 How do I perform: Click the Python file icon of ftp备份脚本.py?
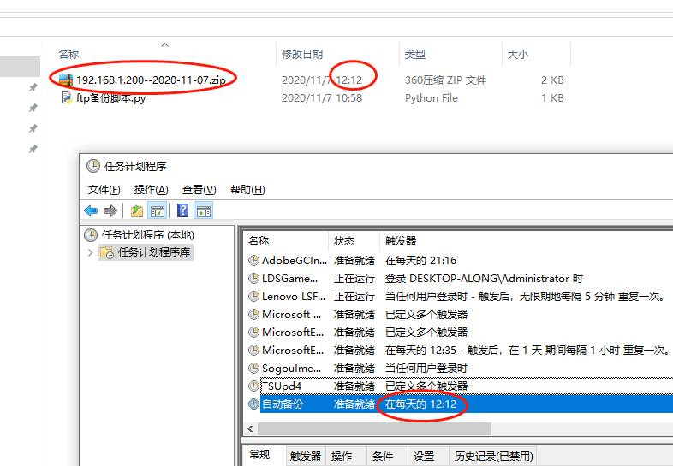[x=66, y=97]
